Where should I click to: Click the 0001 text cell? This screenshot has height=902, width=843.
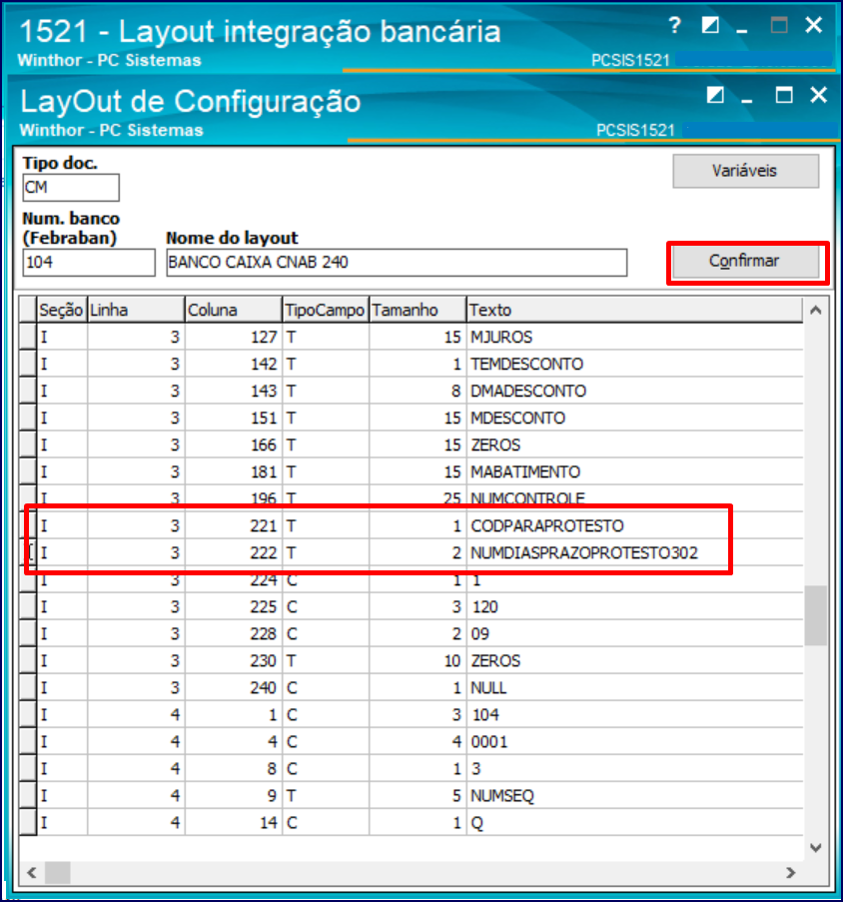635,742
